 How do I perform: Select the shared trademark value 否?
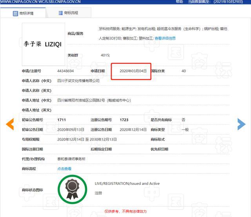pos(184,120)
